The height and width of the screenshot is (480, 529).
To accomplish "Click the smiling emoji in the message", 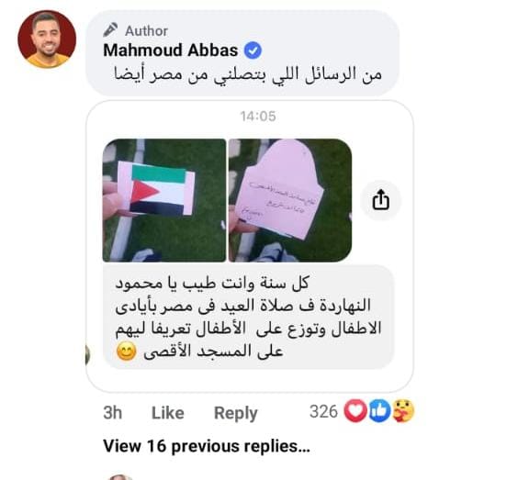I will 126,352.
